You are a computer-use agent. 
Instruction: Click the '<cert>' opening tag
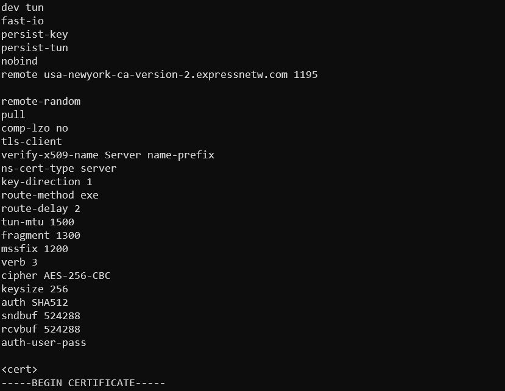tap(19, 370)
